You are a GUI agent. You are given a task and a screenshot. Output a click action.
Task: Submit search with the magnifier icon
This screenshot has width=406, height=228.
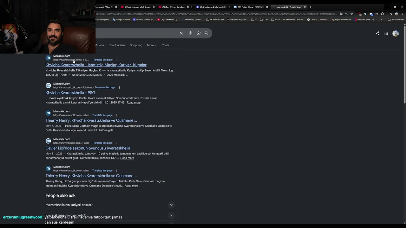[206, 33]
